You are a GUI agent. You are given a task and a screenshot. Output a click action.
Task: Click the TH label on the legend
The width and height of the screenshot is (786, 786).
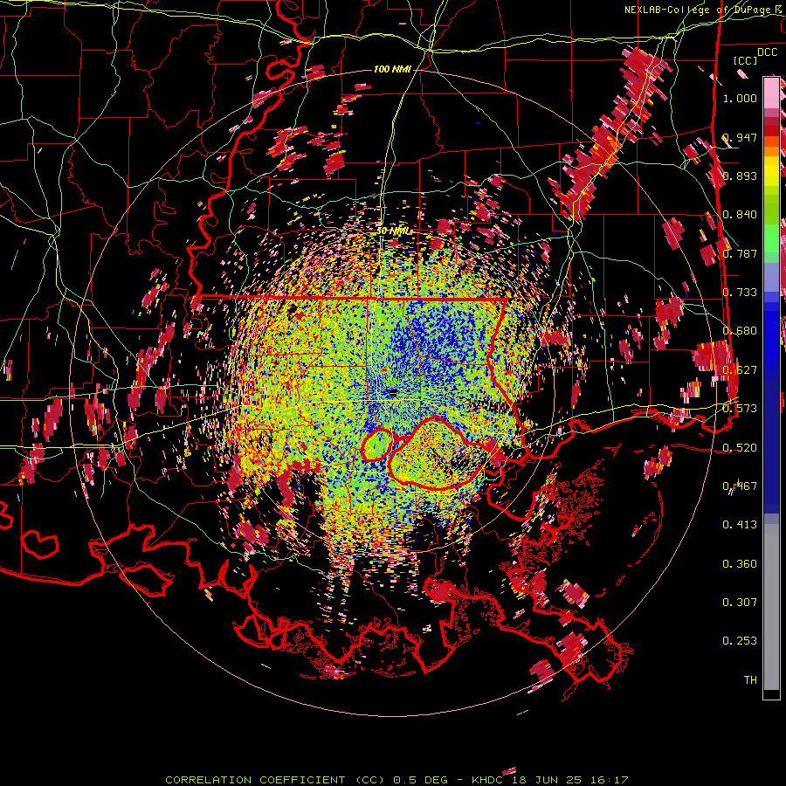[750, 680]
